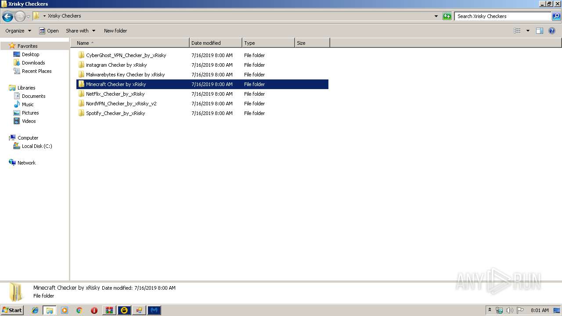Open the blue M taskbar application
Screen dimensions: 562x316
click(154, 310)
